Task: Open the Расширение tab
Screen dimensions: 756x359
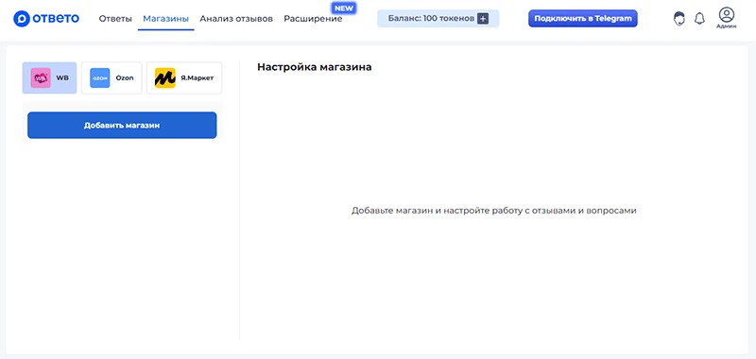Action: pyautogui.click(x=313, y=19)
